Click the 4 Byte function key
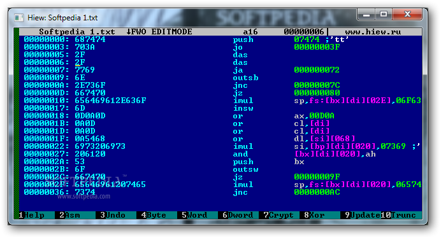Screen dimensions: 441x238 tap(154, 215)
